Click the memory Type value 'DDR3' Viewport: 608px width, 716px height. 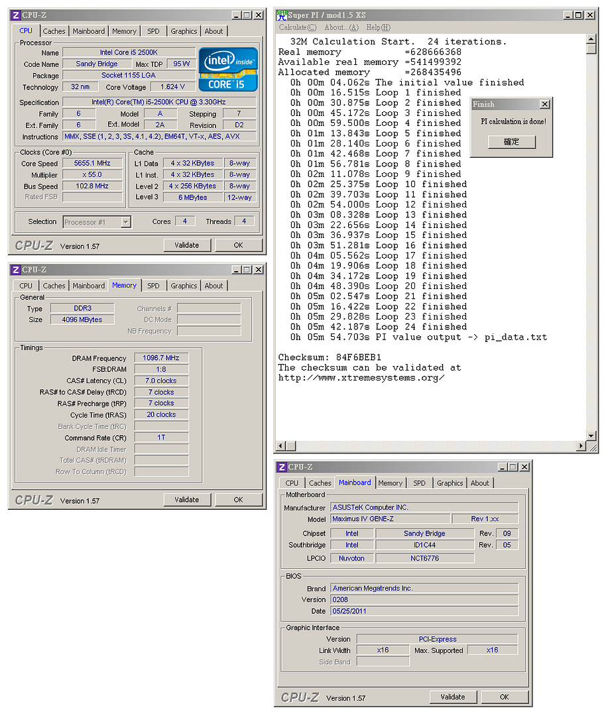pos(83,308)
